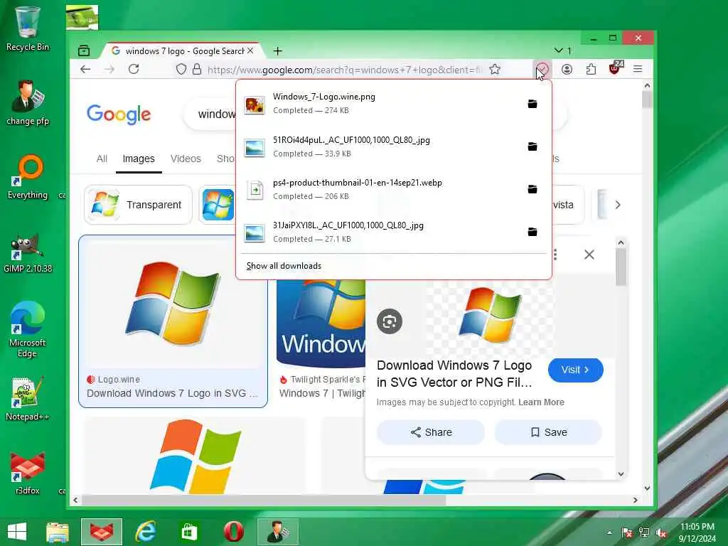Go back to the previous page

(x=85, y=69)
